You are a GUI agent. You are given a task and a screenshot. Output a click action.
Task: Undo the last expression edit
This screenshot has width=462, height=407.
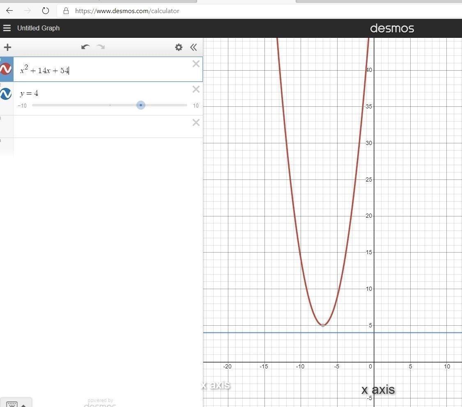coord(85,47)
